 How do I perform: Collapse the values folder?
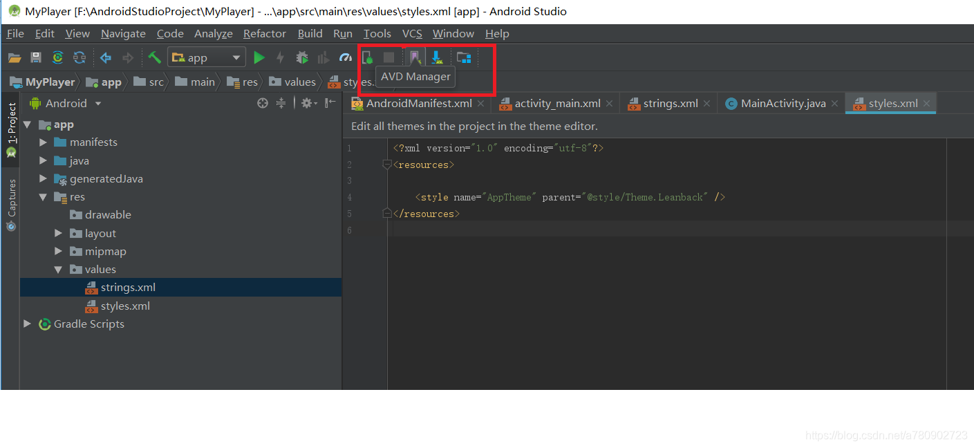pos(59,270)
